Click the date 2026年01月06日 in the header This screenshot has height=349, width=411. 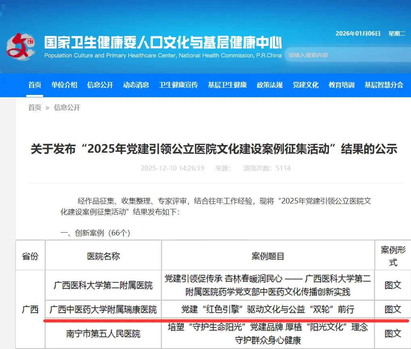(x=357, y=34)
